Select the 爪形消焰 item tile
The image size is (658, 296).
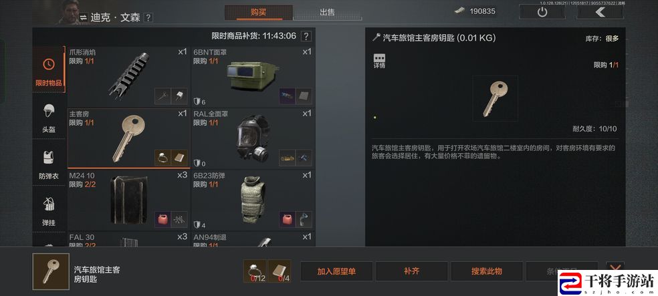tap(128, 77)
